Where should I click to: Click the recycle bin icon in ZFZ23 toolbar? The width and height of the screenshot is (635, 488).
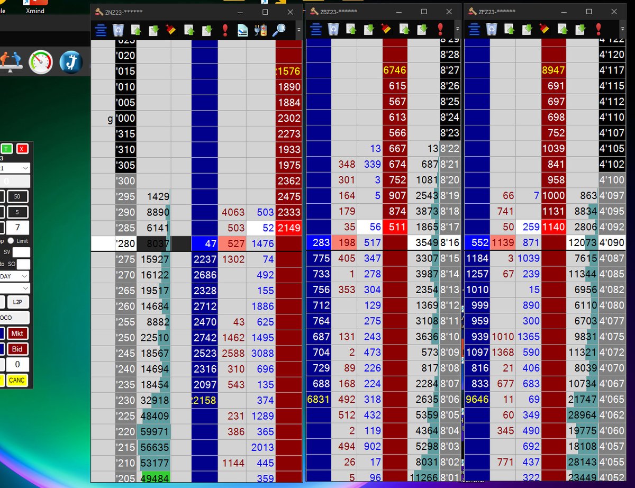point(492,29)
